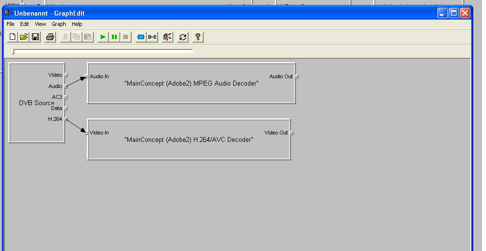Click the Video Out output pin
The image size is (486, 251).
[x=292, y=133]
